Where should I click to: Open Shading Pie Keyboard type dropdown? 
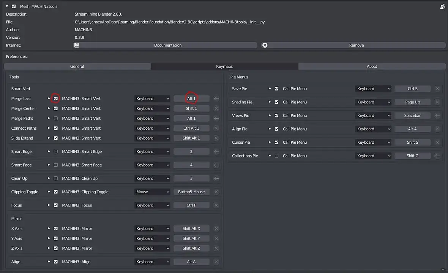tap(373, 102)
